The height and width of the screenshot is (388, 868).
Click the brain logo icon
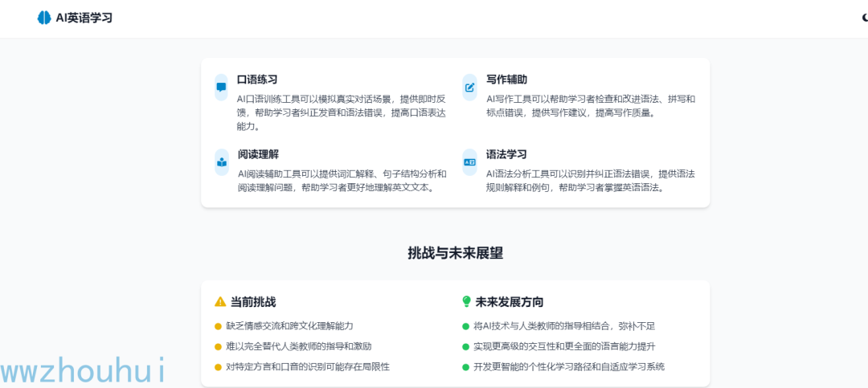(44, 18)
